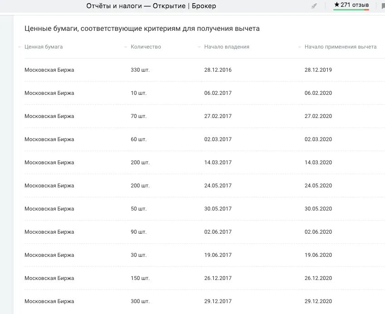
Task: Click deduction date 24.05.2020
Action: (318, 186)
